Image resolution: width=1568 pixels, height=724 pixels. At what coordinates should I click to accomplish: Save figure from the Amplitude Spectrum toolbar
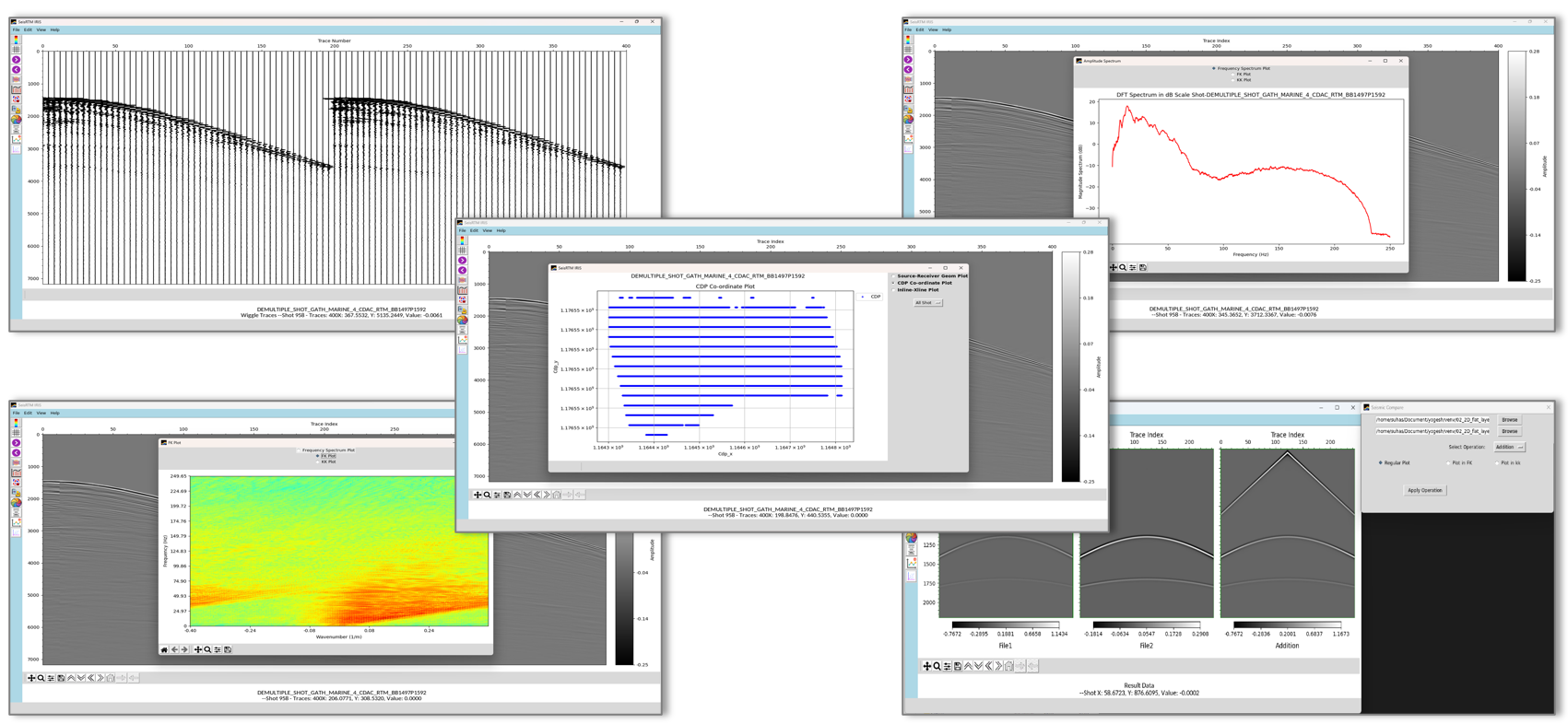click(1143, 267)
